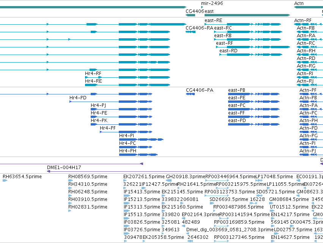Open the RH34310.5prime EST label
Image resolution: width=323 pixels, height=243 pixels.
[88, 184]
